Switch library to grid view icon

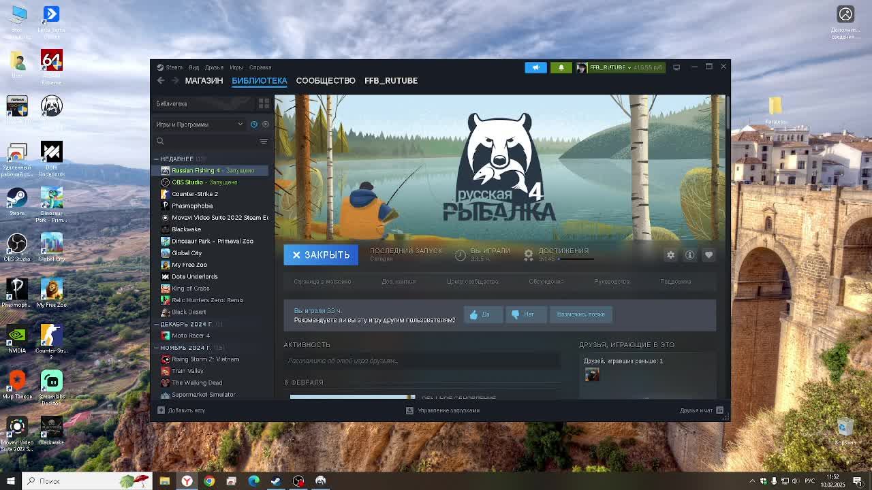(264, 103)
